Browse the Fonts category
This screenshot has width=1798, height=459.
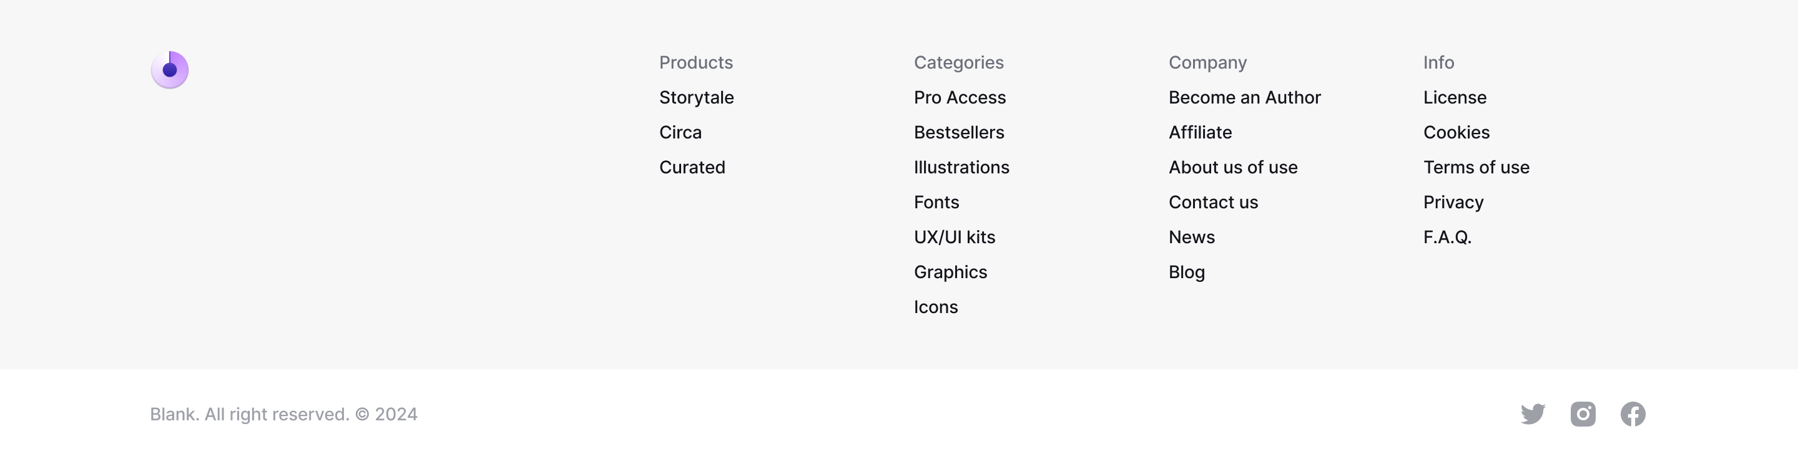point(936,201)
